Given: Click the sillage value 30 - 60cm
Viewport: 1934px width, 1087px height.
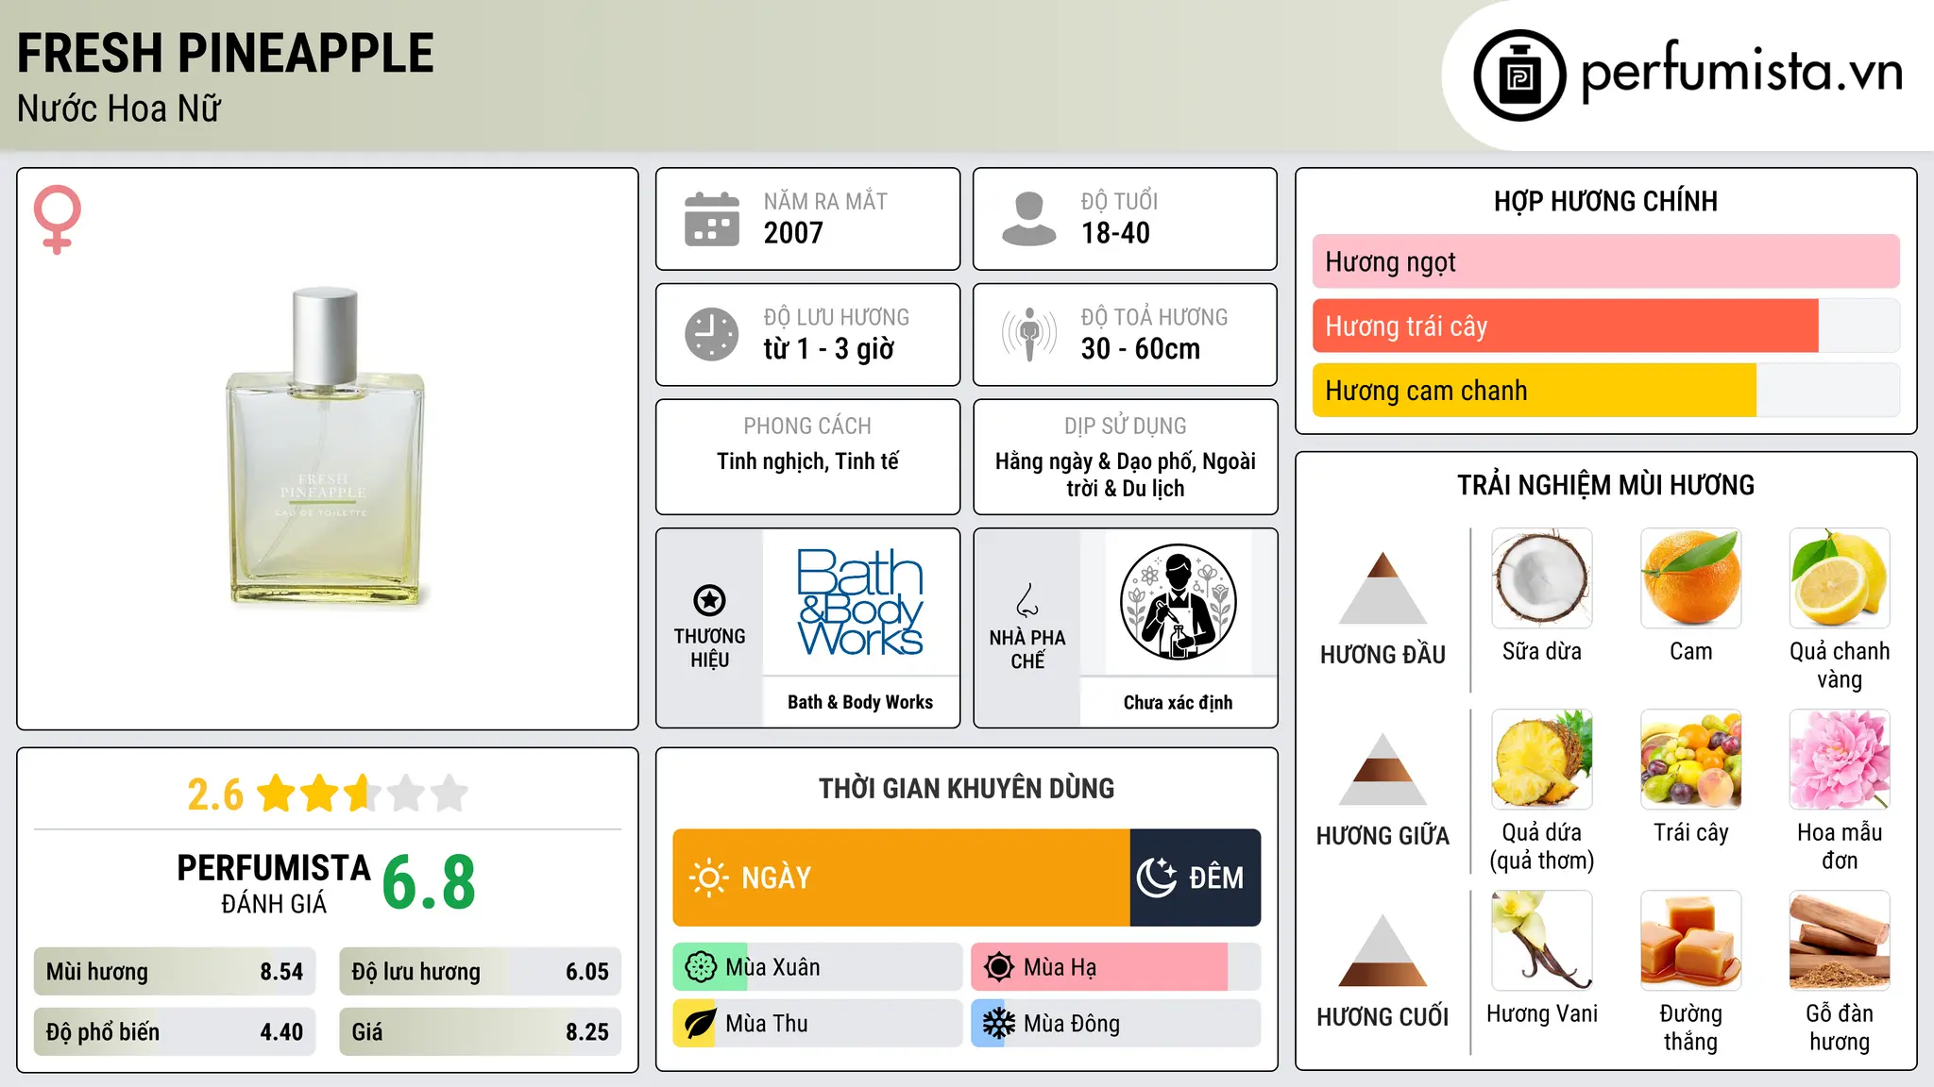Looking at the screenshot, I should tap(1141, 349).
